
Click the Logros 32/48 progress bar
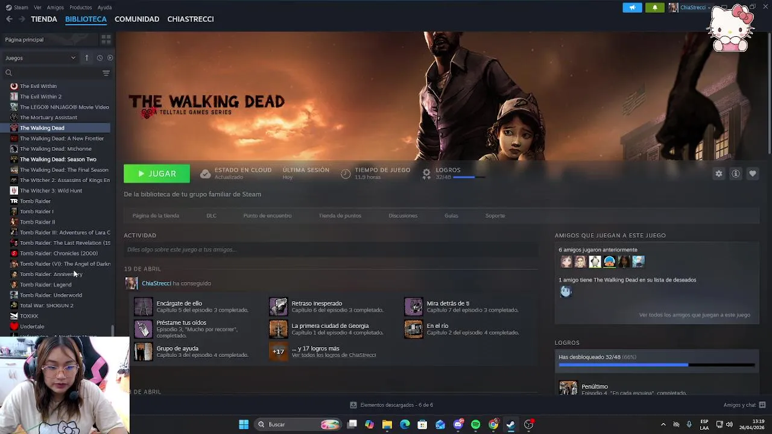click(x=469, y=177)
